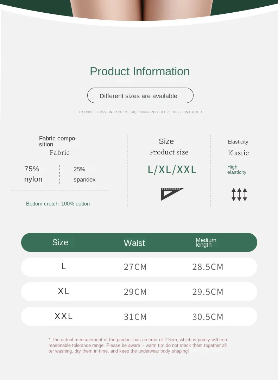Select the L/XL/XXL size text
This screenshot has height=380, width=278.
(172, 170)
